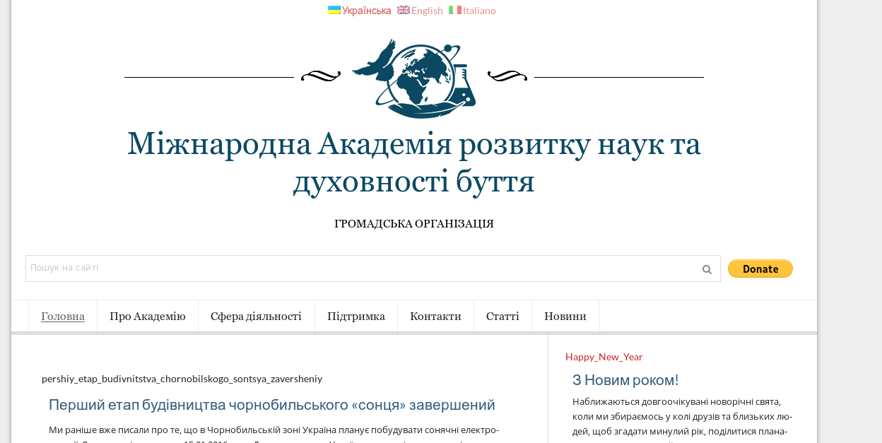The height and width of the screenshot is (443, 882).
Task: Open the Головна menu item
Action: (63, 317)
